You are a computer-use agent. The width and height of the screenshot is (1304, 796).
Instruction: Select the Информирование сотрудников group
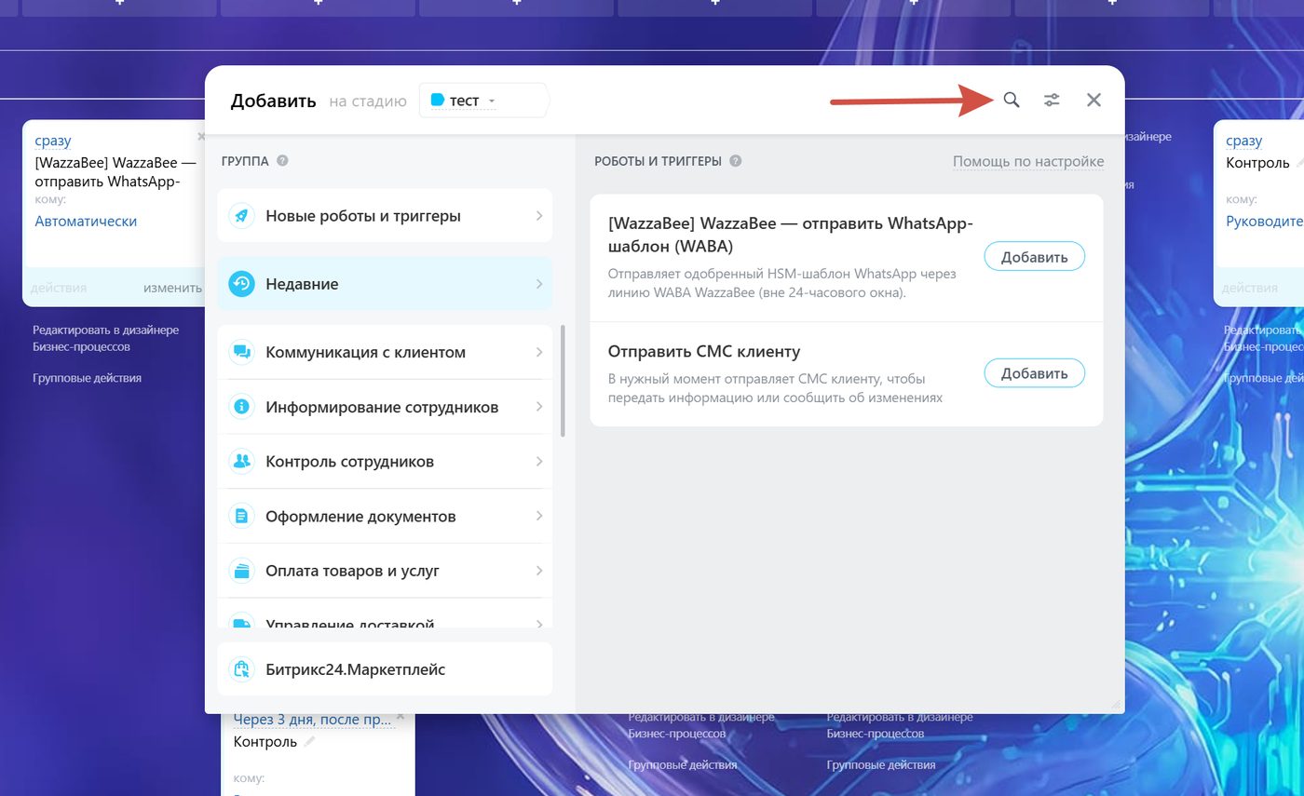385,407
